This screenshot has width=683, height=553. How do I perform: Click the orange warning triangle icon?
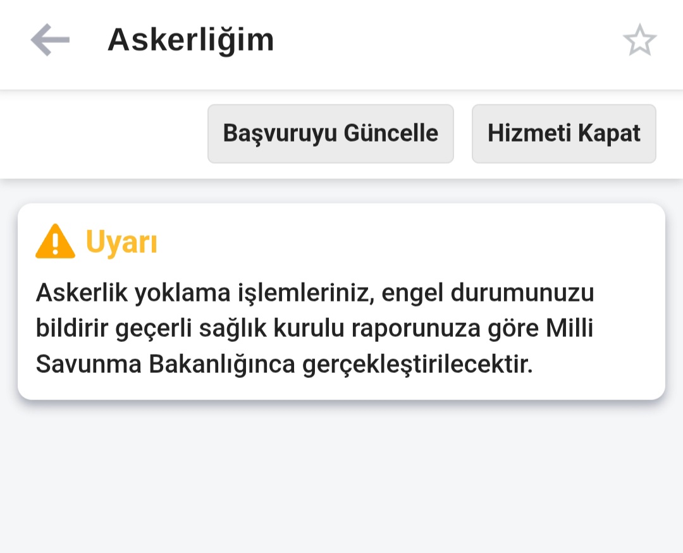click(x=55, y=241)
